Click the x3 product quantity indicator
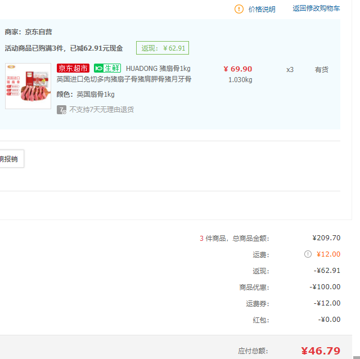Viewport: 360px width, 359px height. [x=290, y=70]
